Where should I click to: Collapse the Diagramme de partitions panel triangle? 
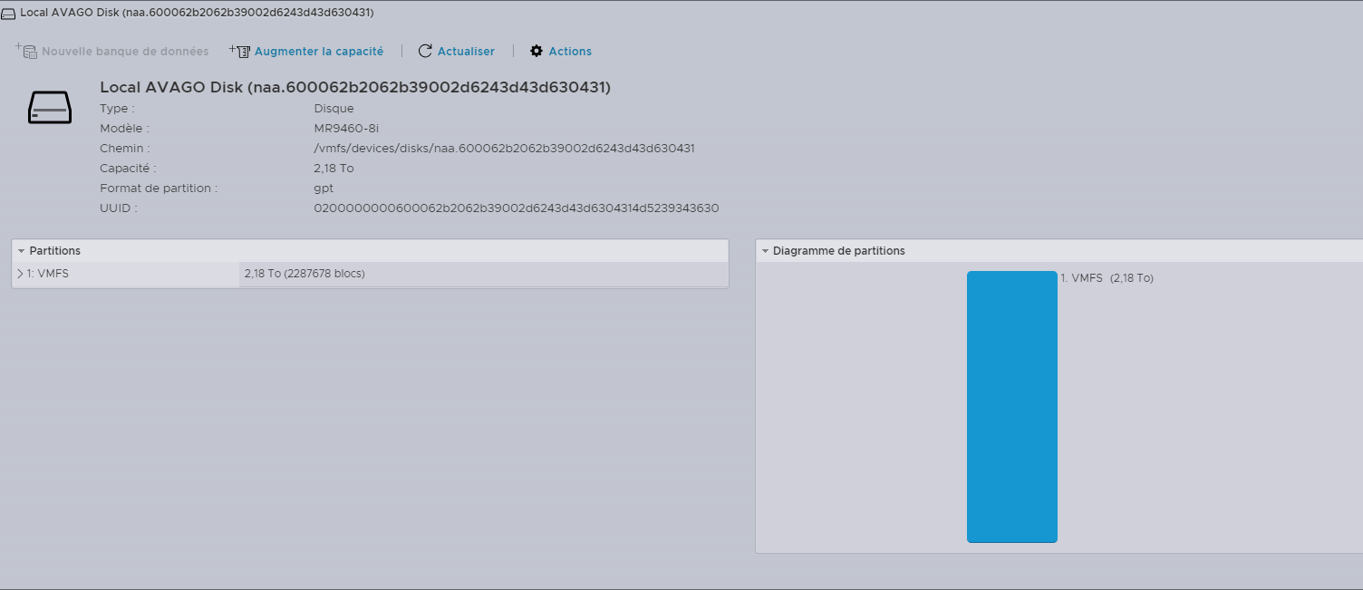(x=765, y=251)
